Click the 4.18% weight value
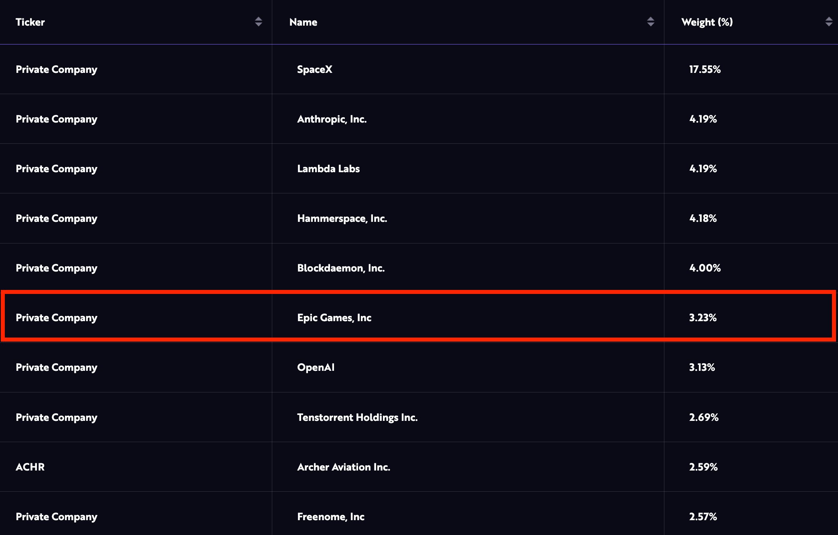The height and width of the screenshot is (535, 838). [x=703, y=218]
